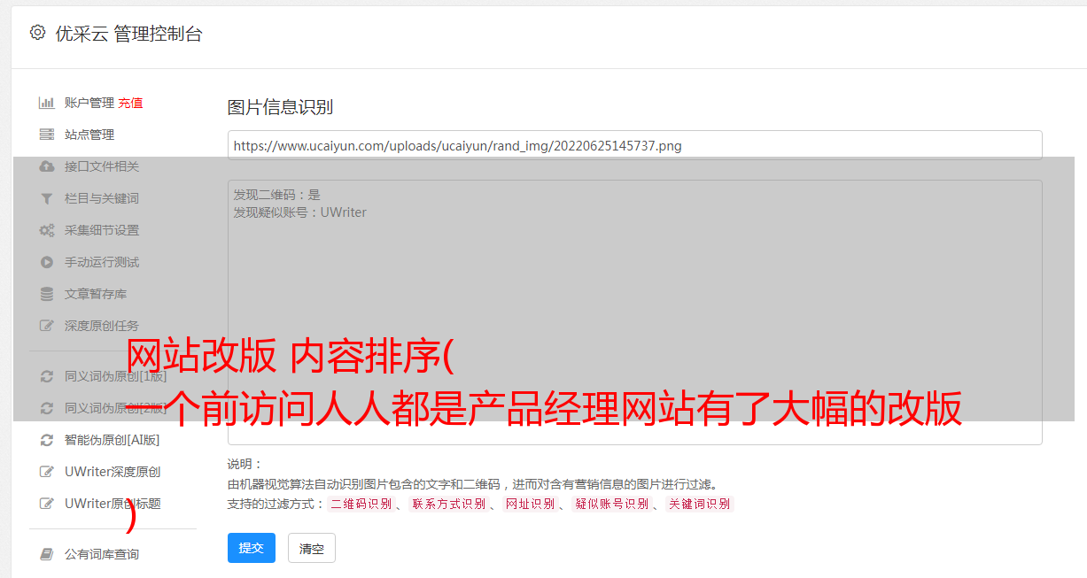Open 采集细节设置 in the sidebar
The width and height of the screenshot is (1087, 578).
[101, 230]
